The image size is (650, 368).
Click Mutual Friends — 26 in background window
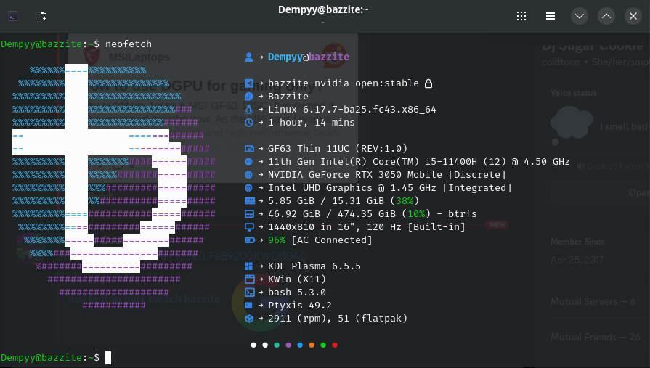[596, 337]
